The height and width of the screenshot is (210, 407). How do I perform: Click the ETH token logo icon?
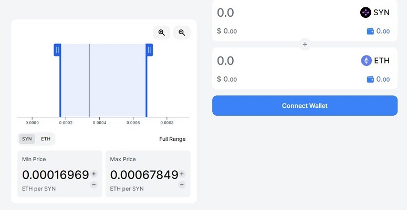point(366,61)
